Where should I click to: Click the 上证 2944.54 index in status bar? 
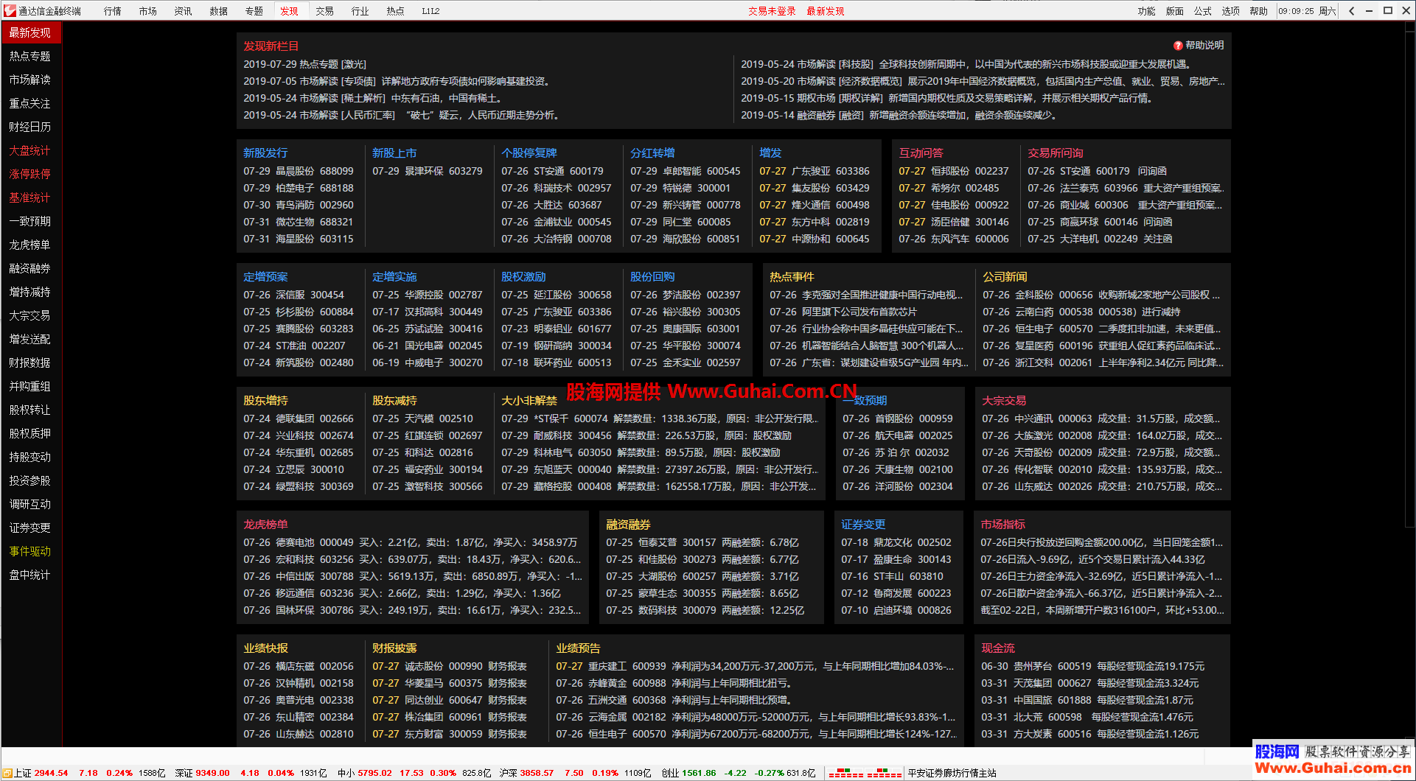click(41, 773)
